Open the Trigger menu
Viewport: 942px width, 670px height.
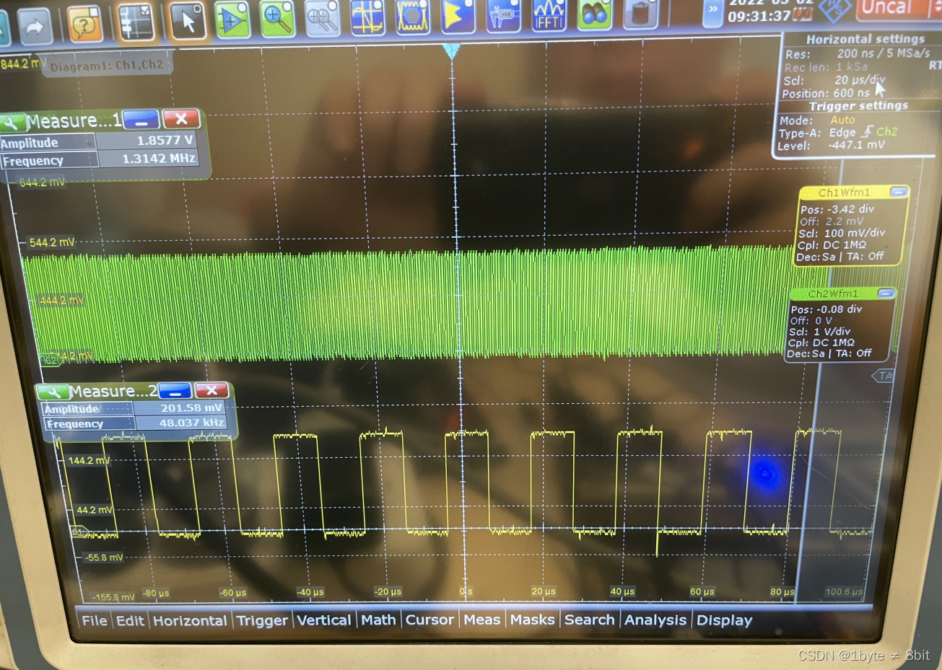262,620
